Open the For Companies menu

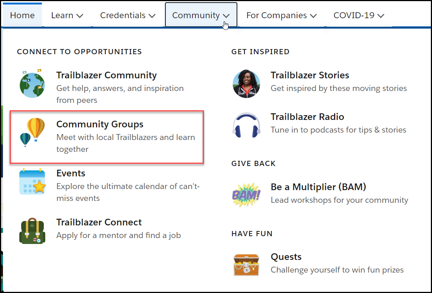(x=281, y=15)
